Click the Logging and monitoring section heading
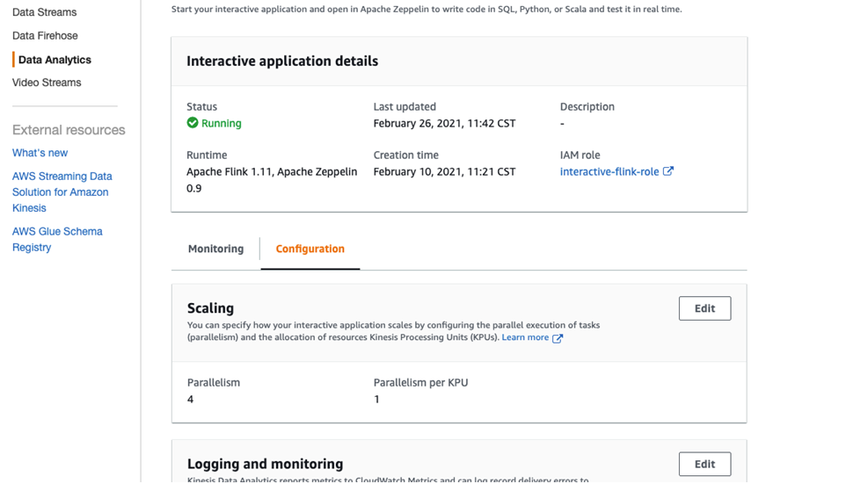The image size is (861, 484). point(265,464)
